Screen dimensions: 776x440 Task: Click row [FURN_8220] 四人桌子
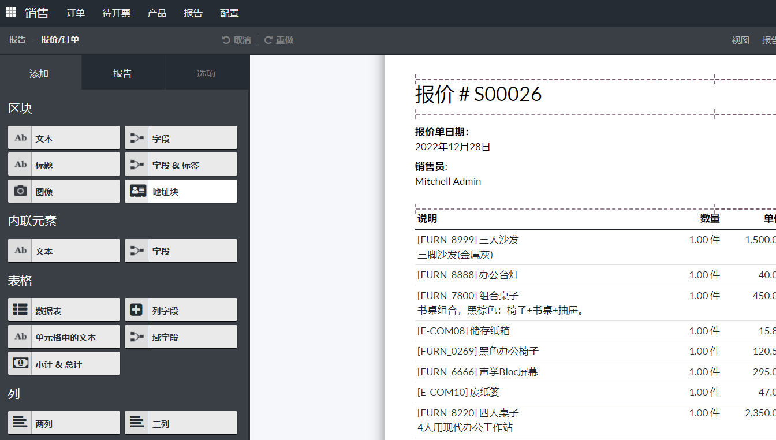tap(468, 413)
